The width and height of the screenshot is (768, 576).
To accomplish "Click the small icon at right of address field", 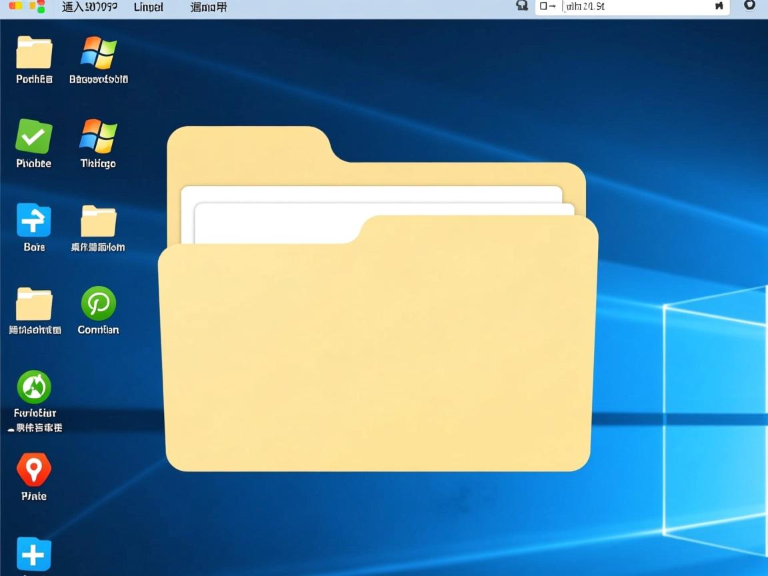I will (719, 7).
